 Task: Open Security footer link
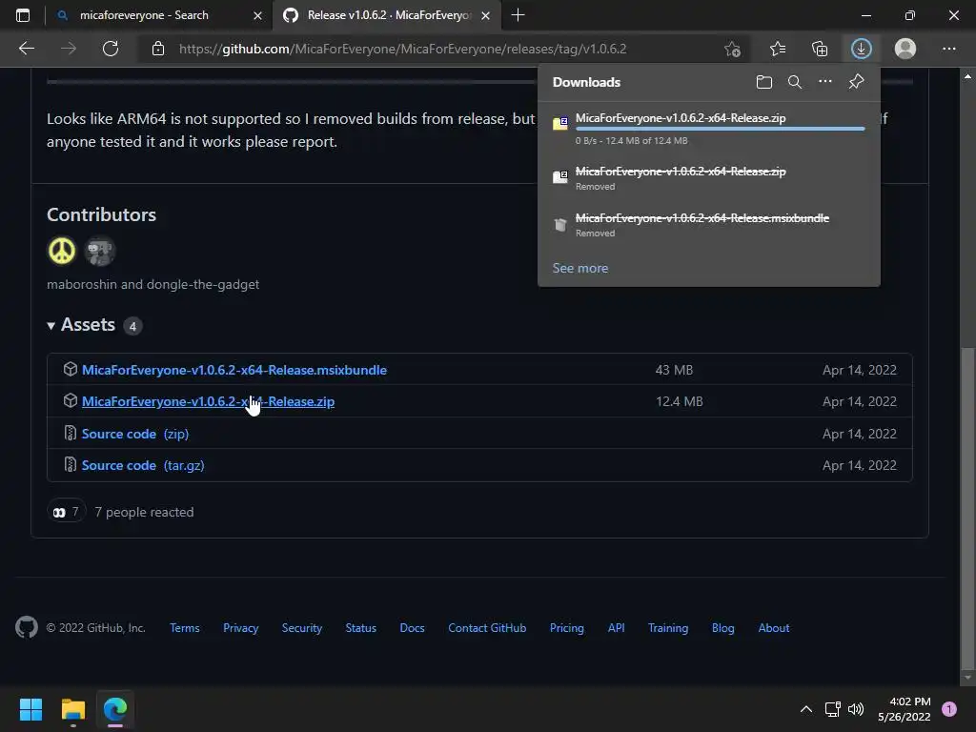(x=302, y=627)
